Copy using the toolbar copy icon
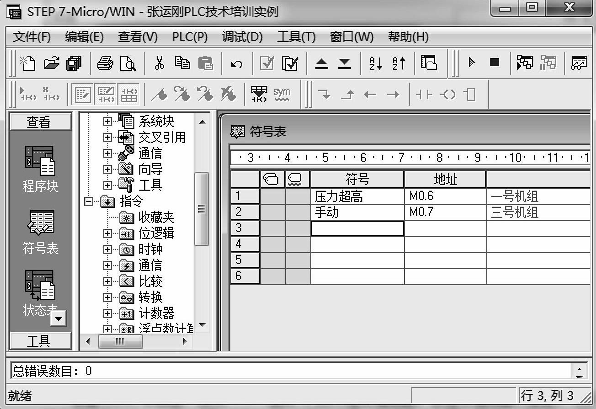Viewport: 596px width, 409px height. 183,63
